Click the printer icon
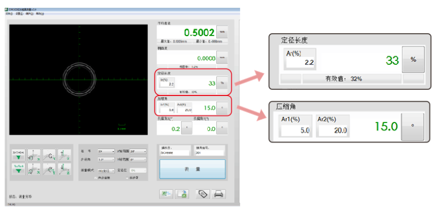Screen dimensions: 434x209 tap(218, 195)
